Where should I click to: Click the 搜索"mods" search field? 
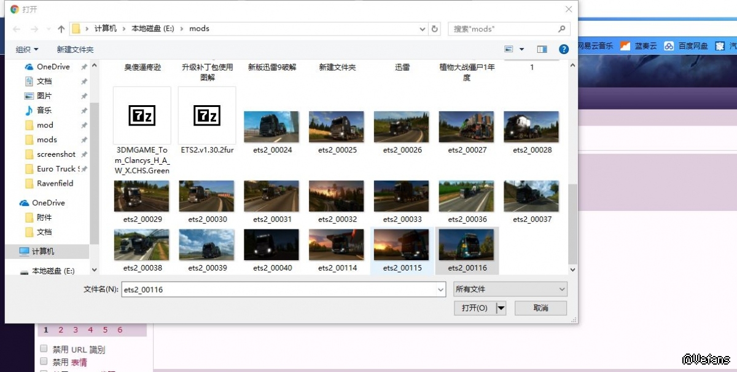pos(504,29)
